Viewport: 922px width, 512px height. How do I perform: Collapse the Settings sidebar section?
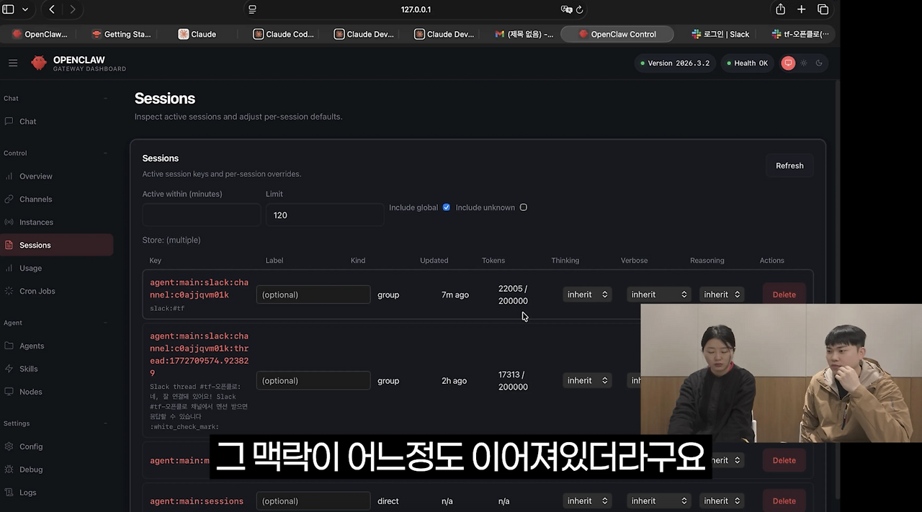105,423
